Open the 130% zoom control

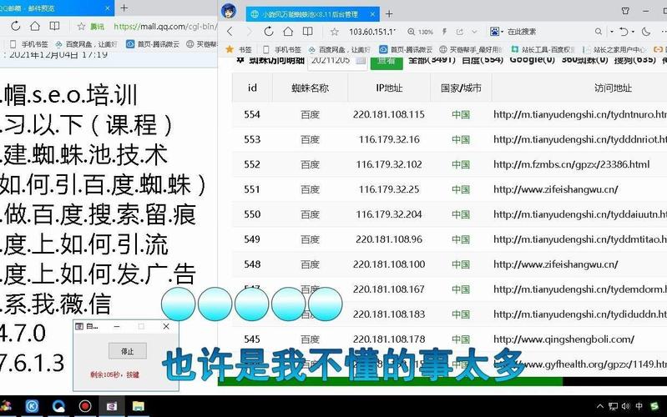(x=420, y=32)
